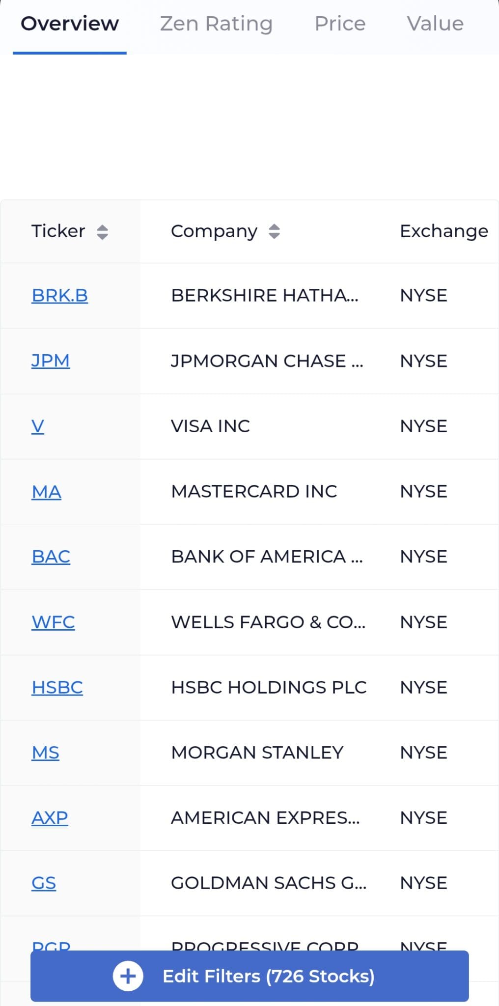Sort the table by Ticker
499x1006 pixels.
(x=58, y=231)
